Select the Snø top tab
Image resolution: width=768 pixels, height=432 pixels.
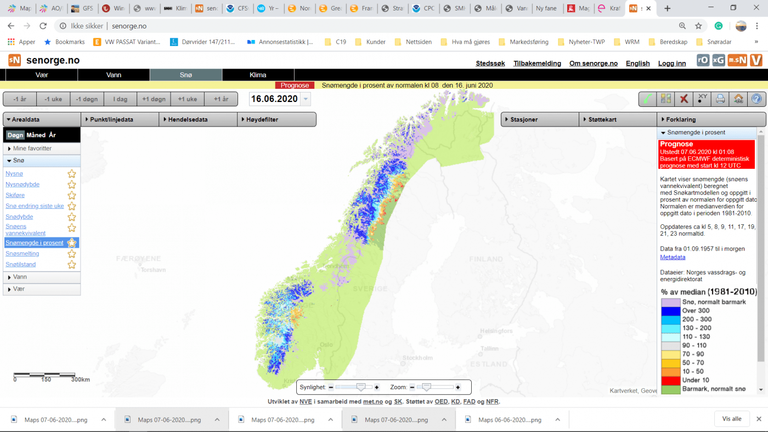[x=186, y=75]
